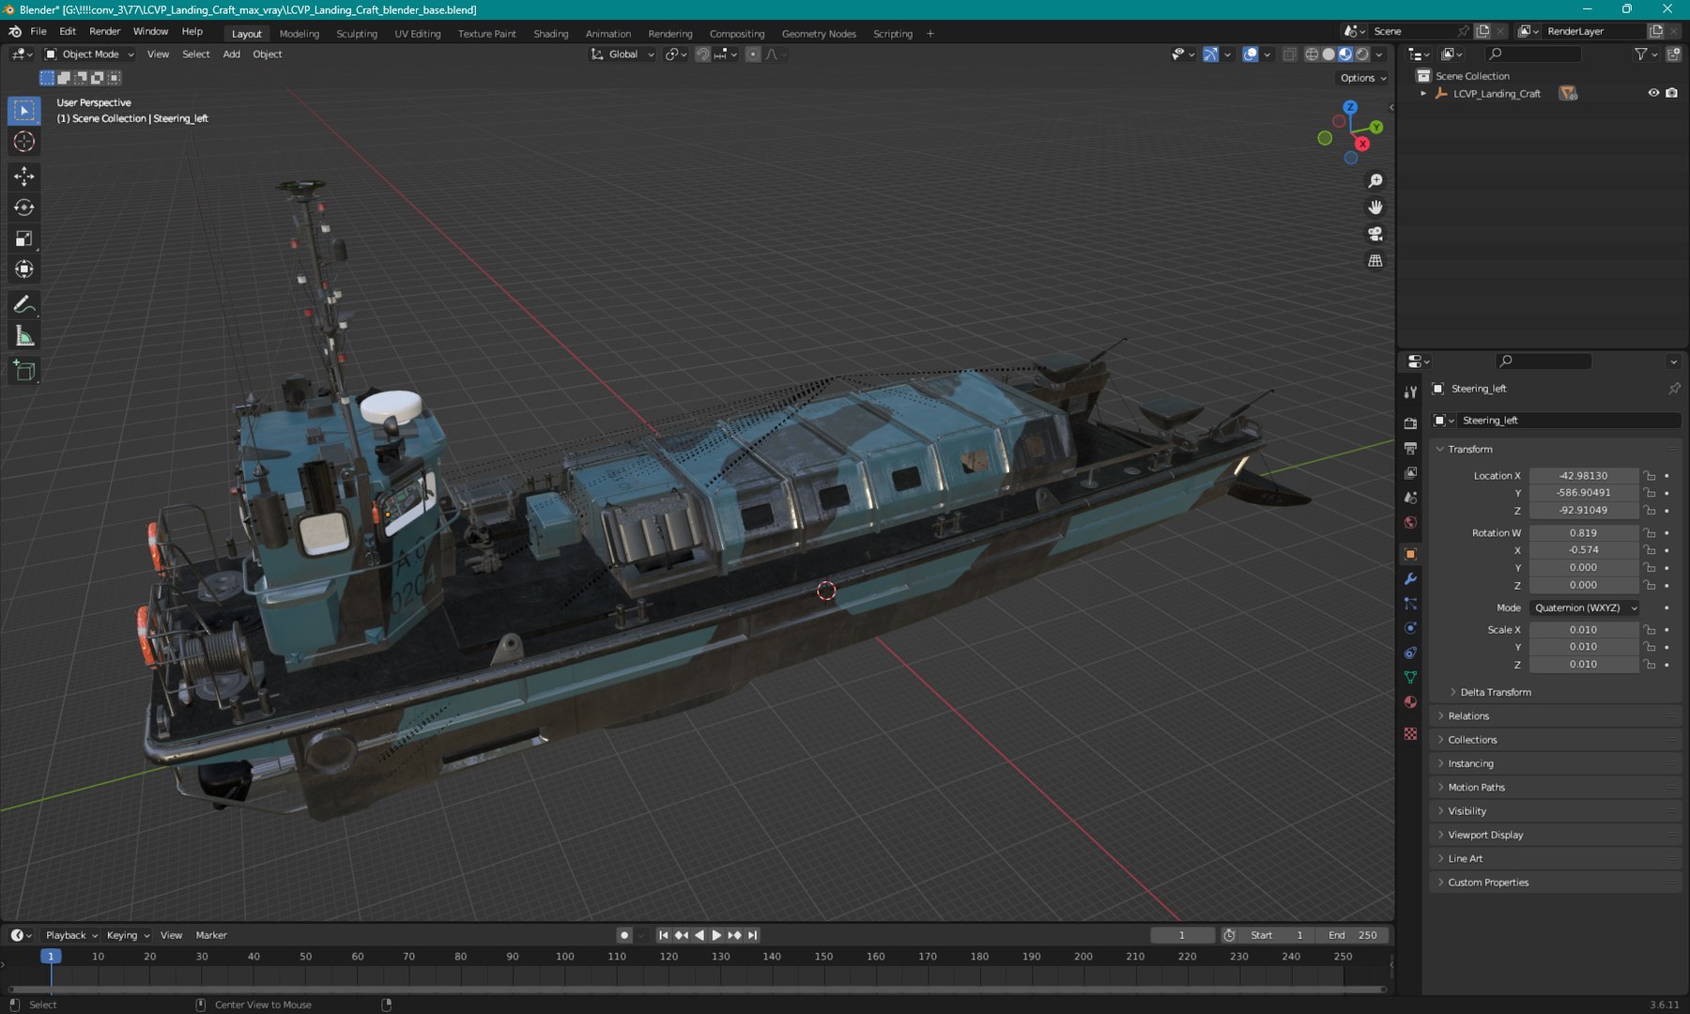Pick the Transform tool

pyautogui.click(x=24, y=269)
